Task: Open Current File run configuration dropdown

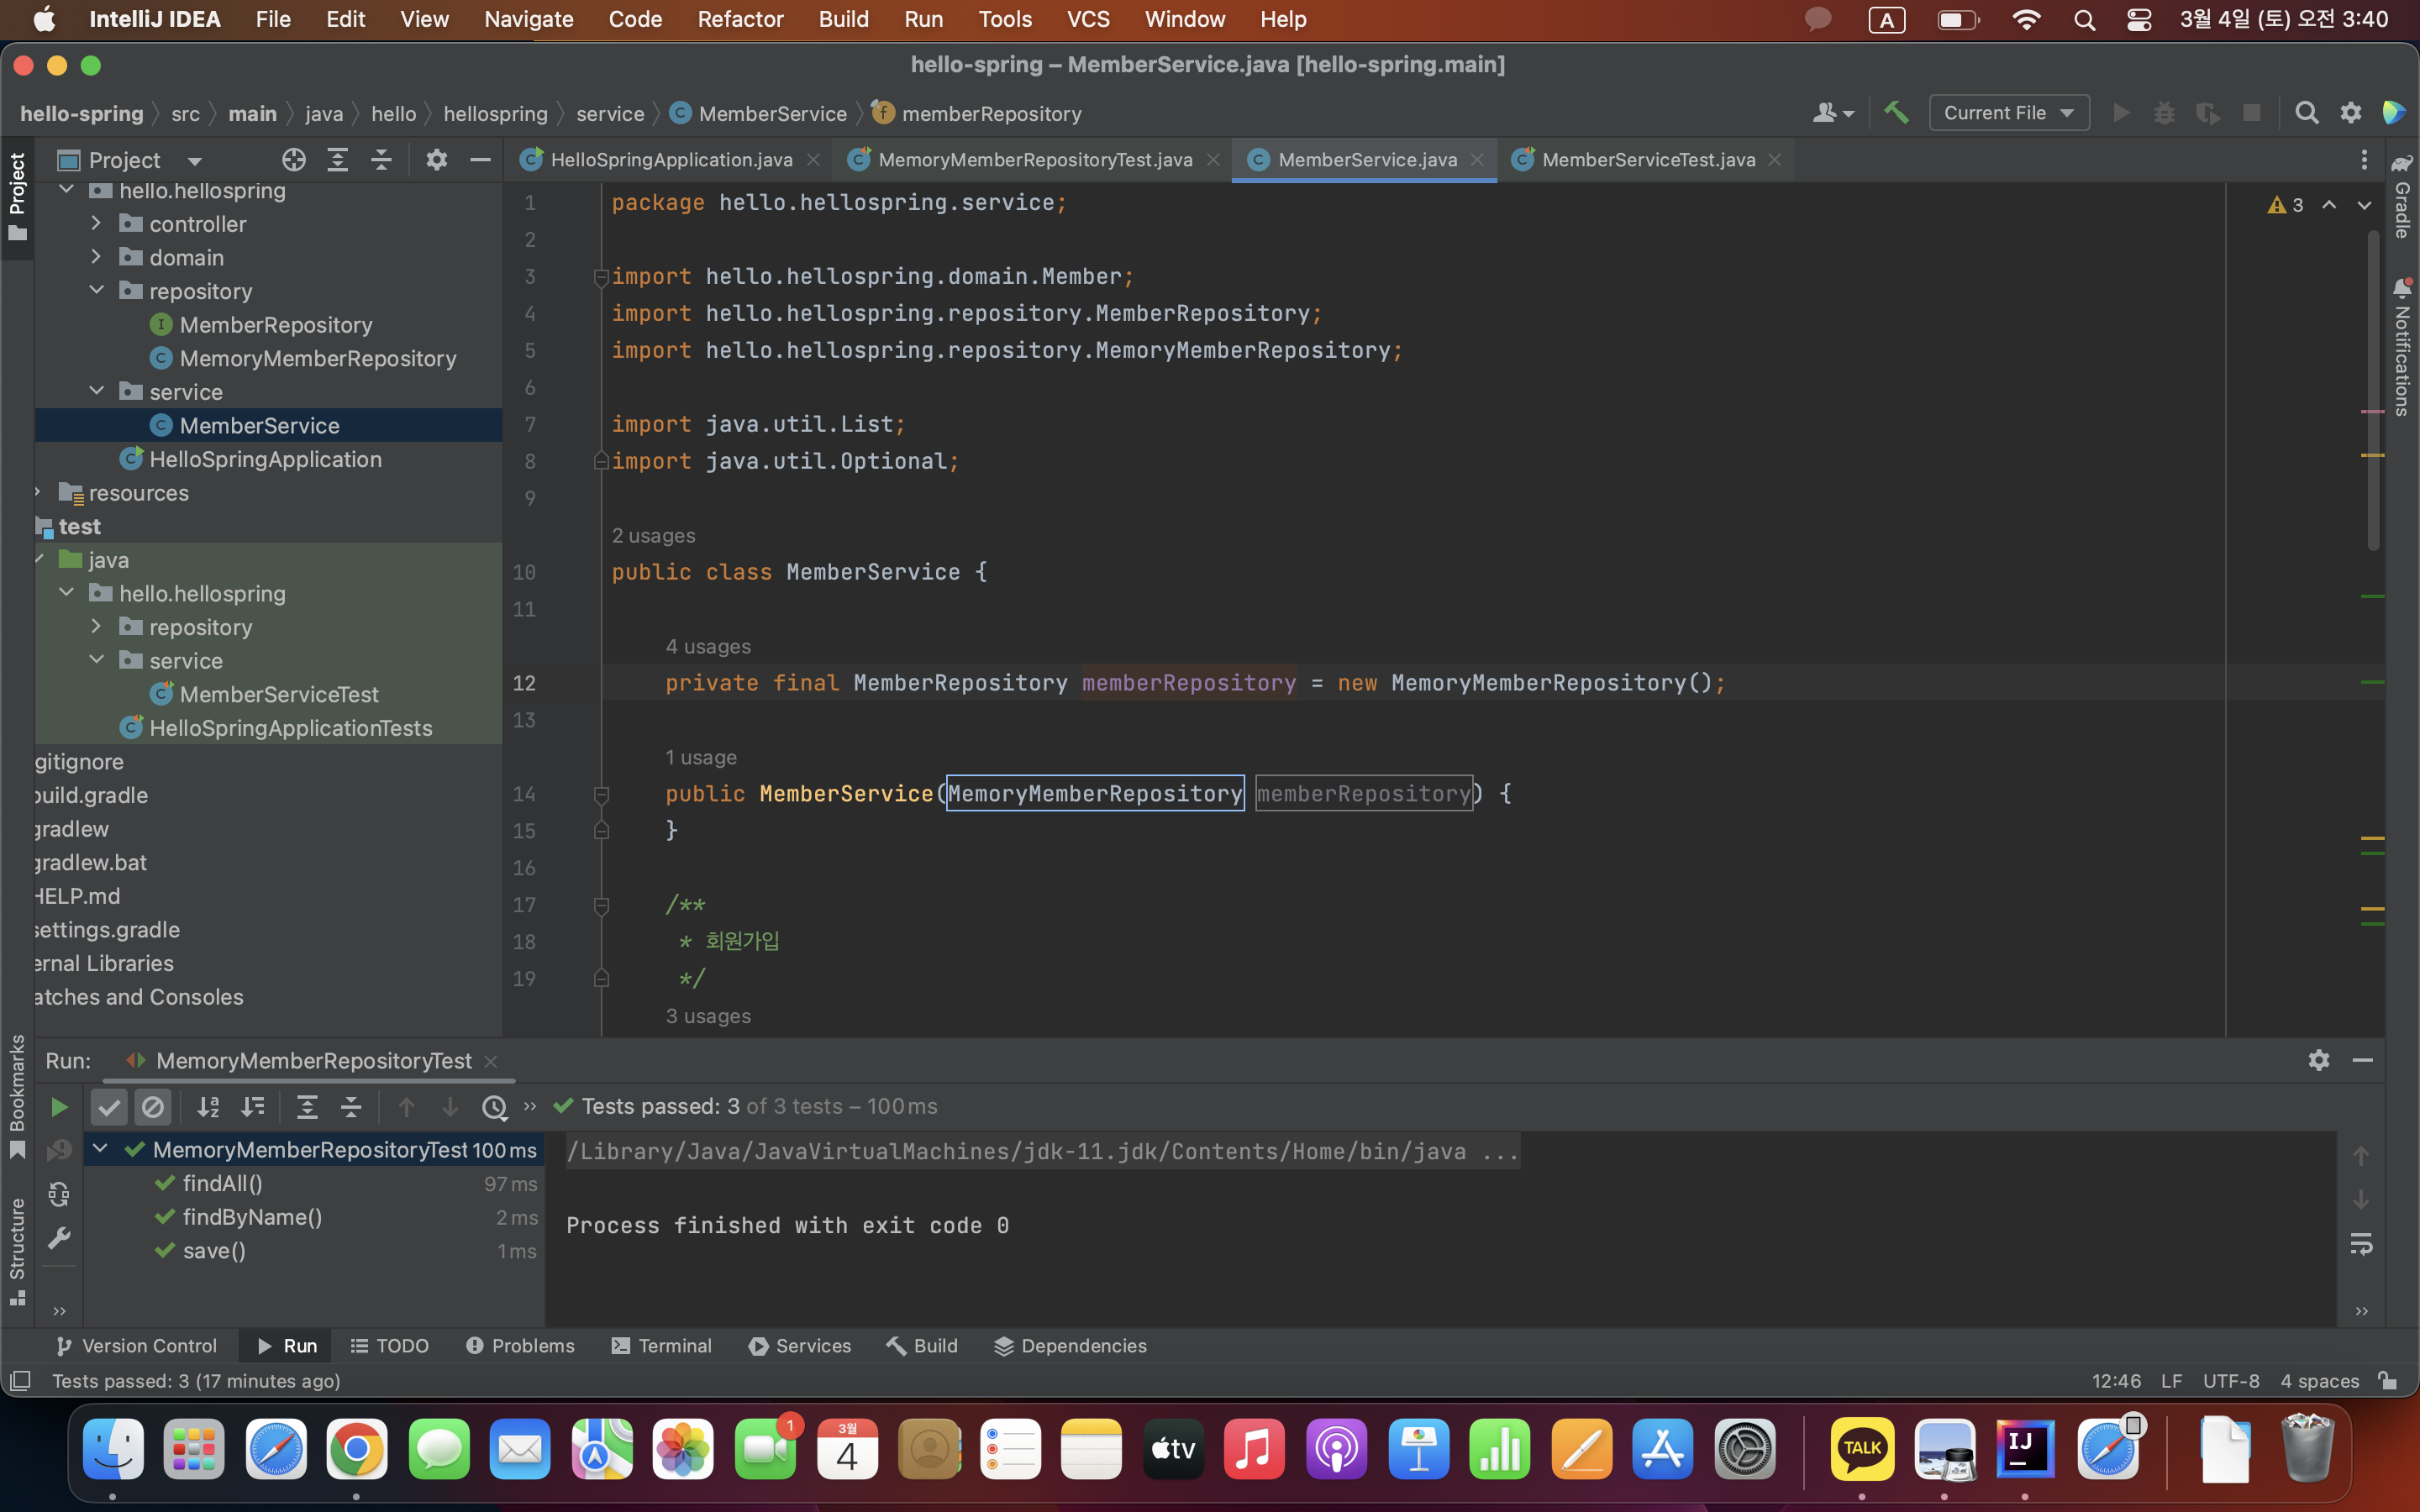Action: pyautogui.click(x=2008, y=113)
